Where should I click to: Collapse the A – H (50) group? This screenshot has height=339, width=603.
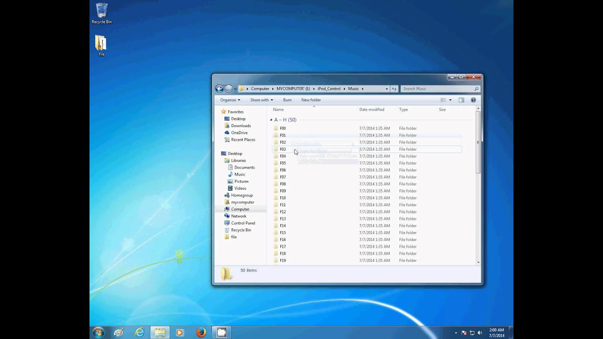point(271,120)
